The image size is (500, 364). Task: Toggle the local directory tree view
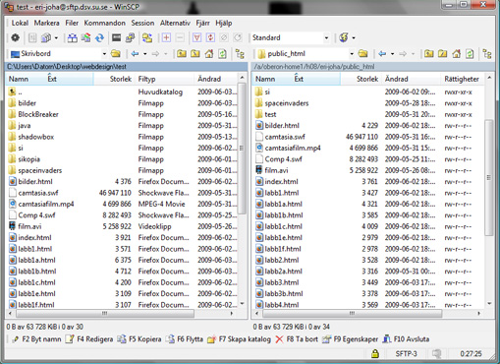click(240, 54)
